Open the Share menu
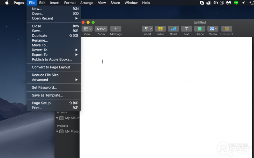The width and height of the screenshot is (254, 158). pyautogui.click(x=115, y=3)
